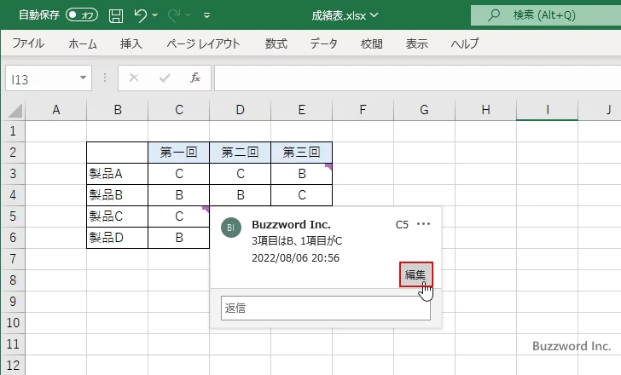Click the 製品A cell
The image size is (621, 375).
[117, 174]
